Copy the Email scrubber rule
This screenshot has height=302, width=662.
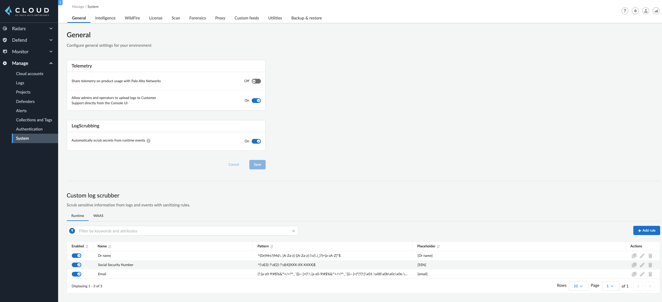coord(634,274)
